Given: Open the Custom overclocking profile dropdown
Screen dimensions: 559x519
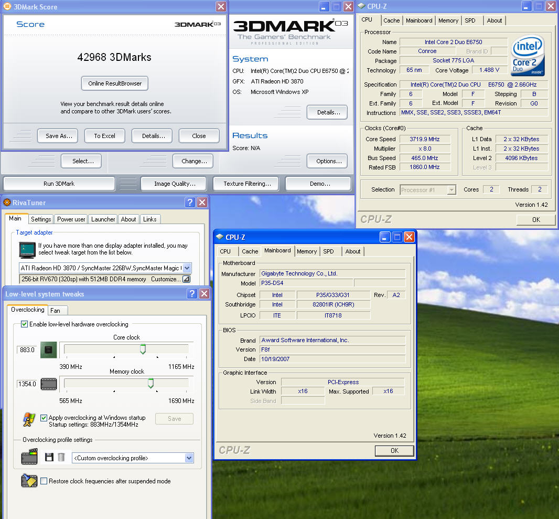Looking at the screenshot, I should point(189,458).
